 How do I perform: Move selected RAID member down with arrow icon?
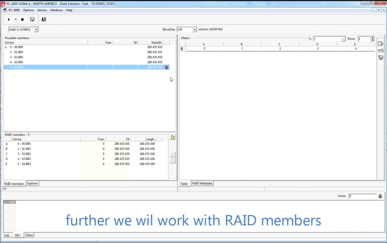(x=172, y=160)
